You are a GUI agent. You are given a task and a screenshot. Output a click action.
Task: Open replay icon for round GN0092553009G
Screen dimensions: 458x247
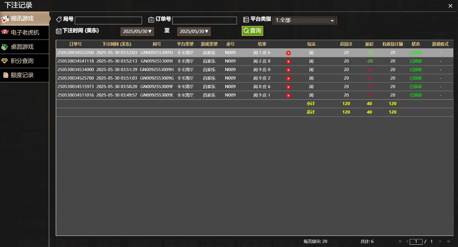288,79
